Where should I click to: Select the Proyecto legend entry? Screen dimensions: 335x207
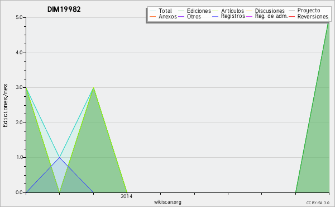(304, 11)
